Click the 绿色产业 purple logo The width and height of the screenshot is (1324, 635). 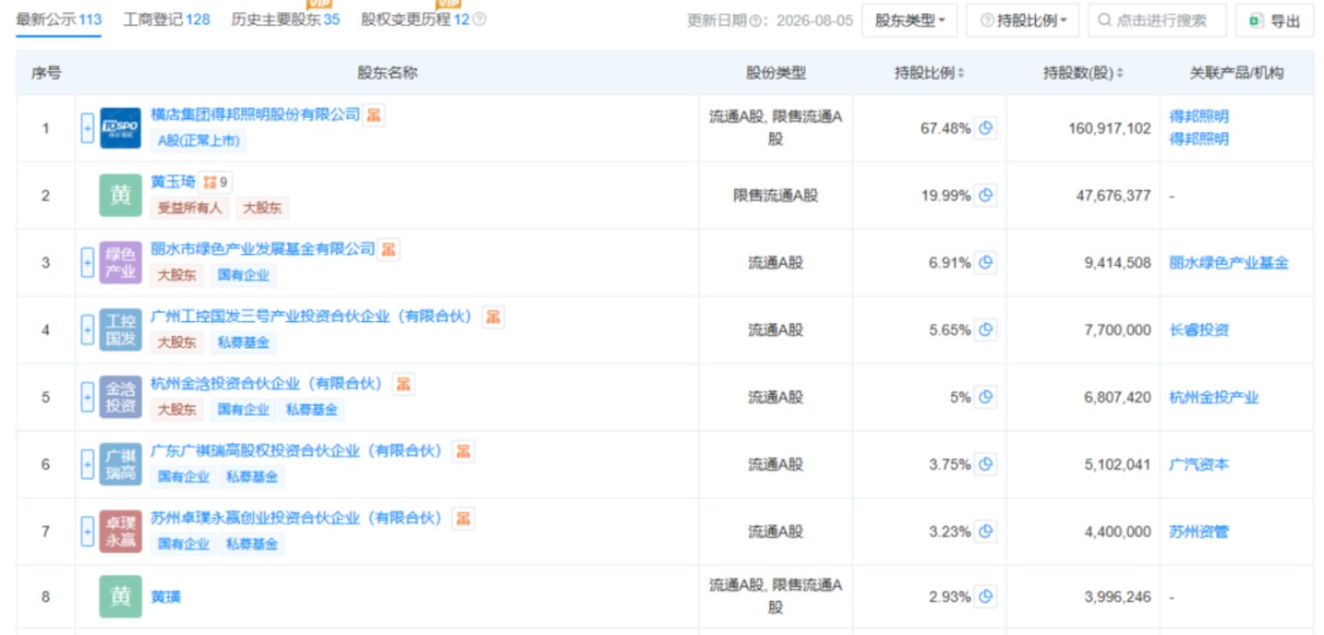121,262
